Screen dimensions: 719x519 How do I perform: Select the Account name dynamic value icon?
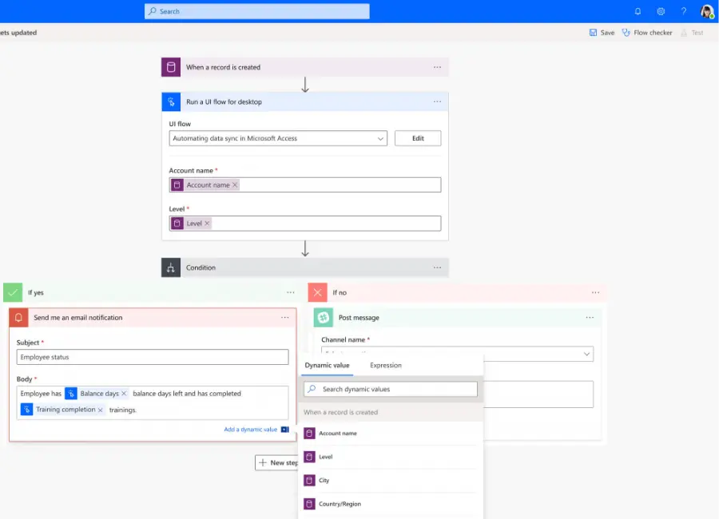[309, 434]
